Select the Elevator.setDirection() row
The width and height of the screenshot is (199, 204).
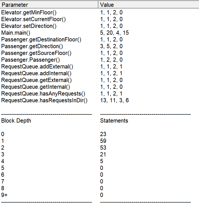point(99,26)
